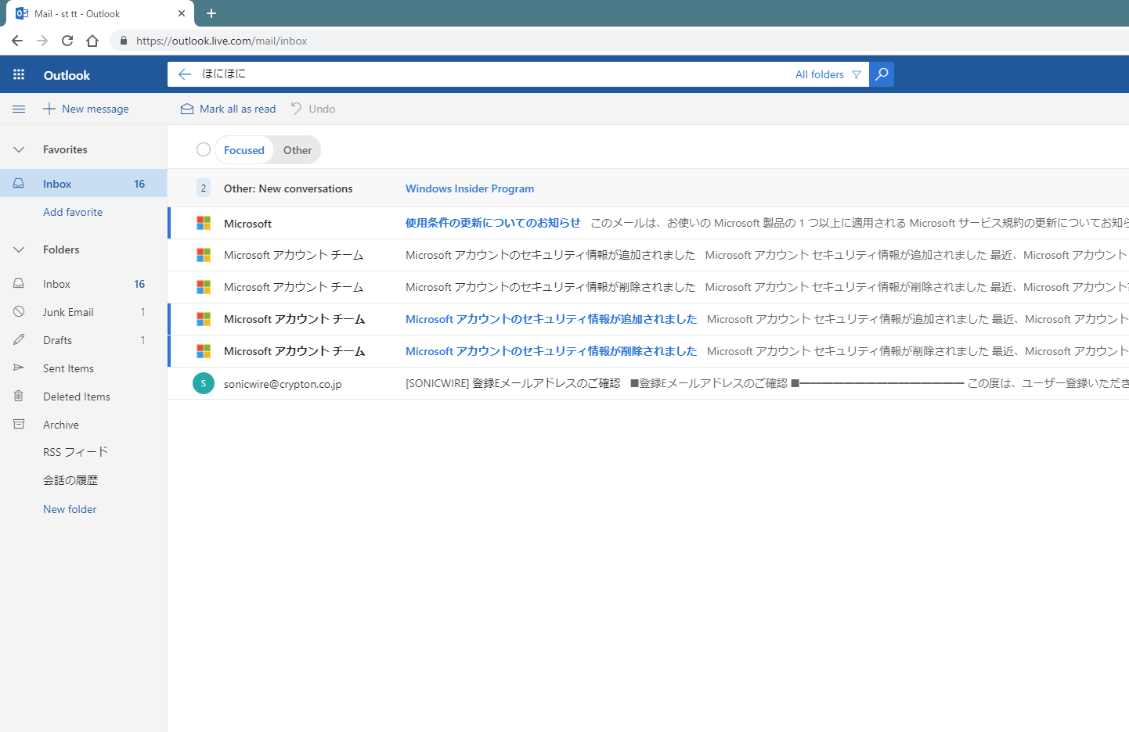
Task: Go to the browser home page
Action: (x=92, y=41)
